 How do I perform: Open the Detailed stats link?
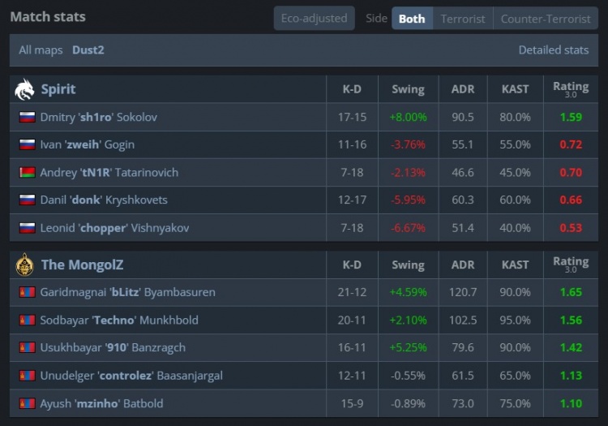click(x=553, y=49)
